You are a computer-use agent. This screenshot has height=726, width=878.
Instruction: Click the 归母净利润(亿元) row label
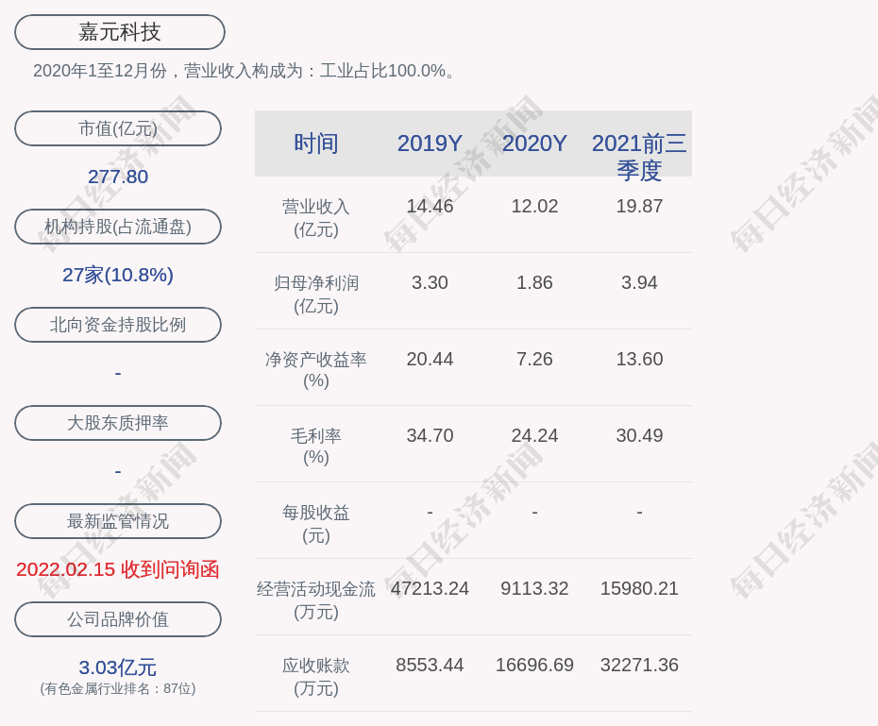pyautogui.click(x=316, y=295)
